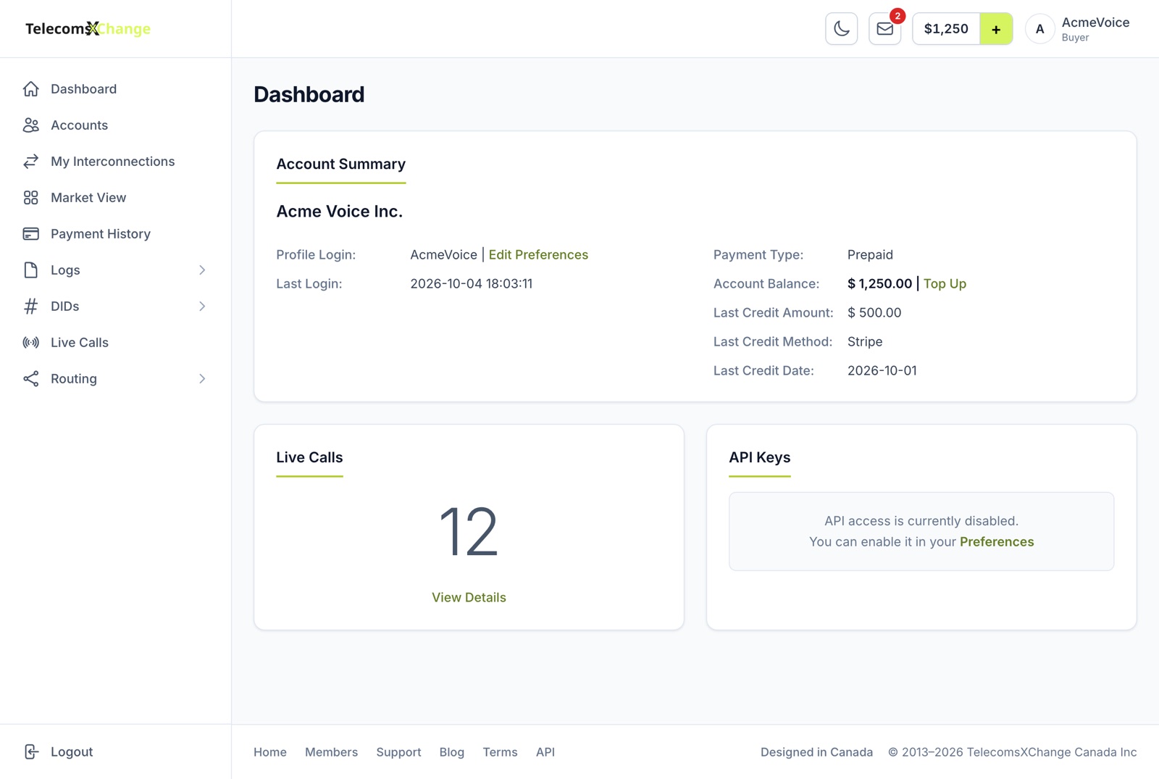Open the messages envelope icon
This screenshot has width=1159, height=779.
click(x=884, y=29)
